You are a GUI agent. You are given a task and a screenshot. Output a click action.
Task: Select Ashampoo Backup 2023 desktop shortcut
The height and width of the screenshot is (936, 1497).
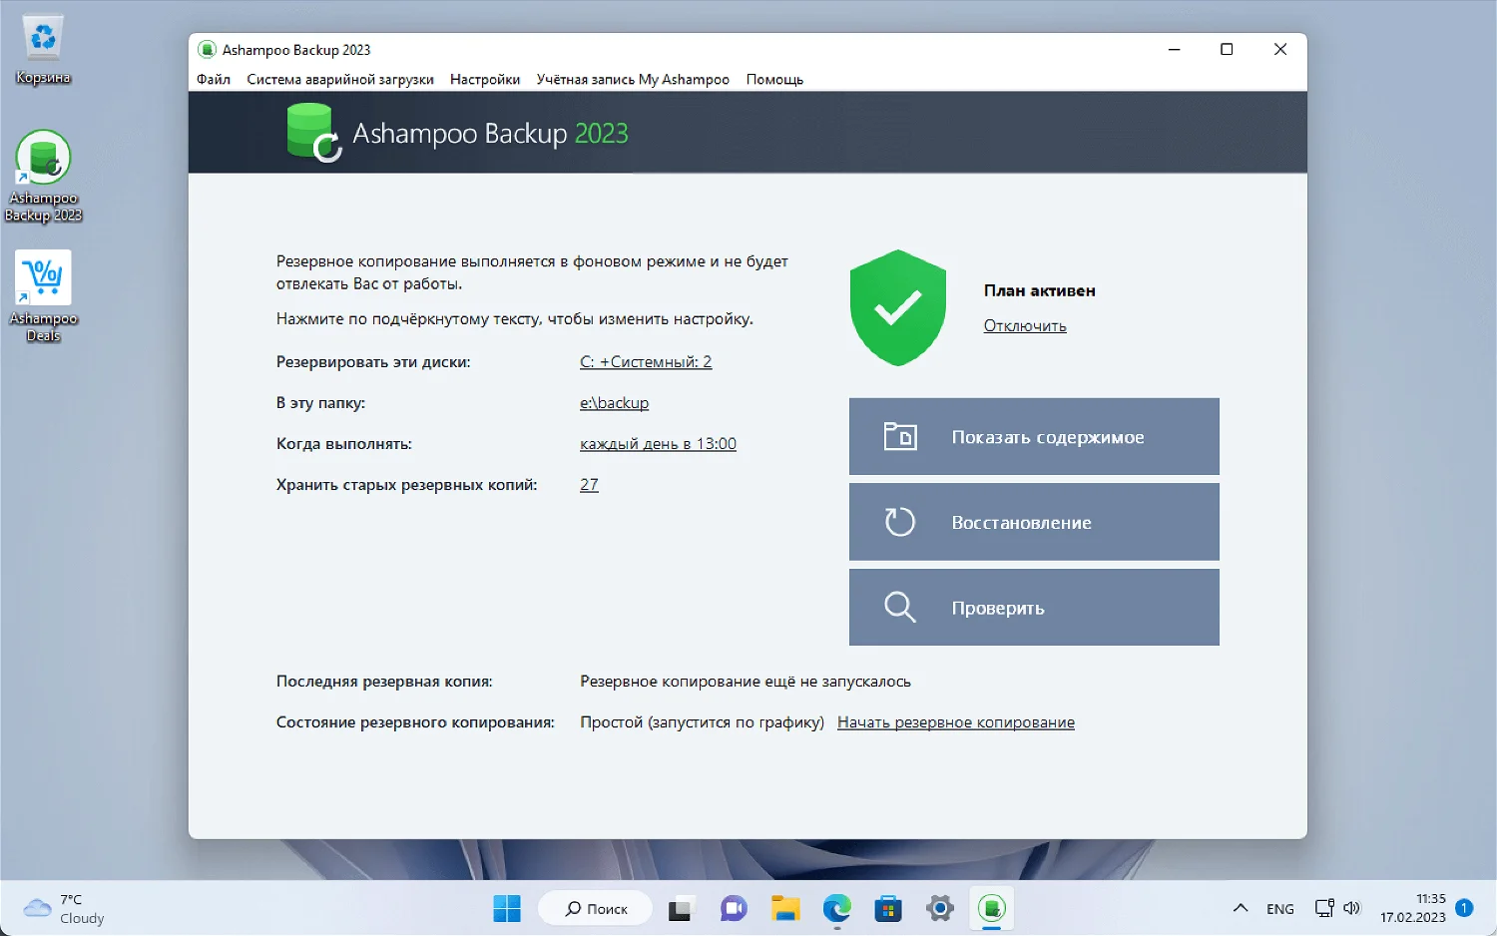[43, 177]
